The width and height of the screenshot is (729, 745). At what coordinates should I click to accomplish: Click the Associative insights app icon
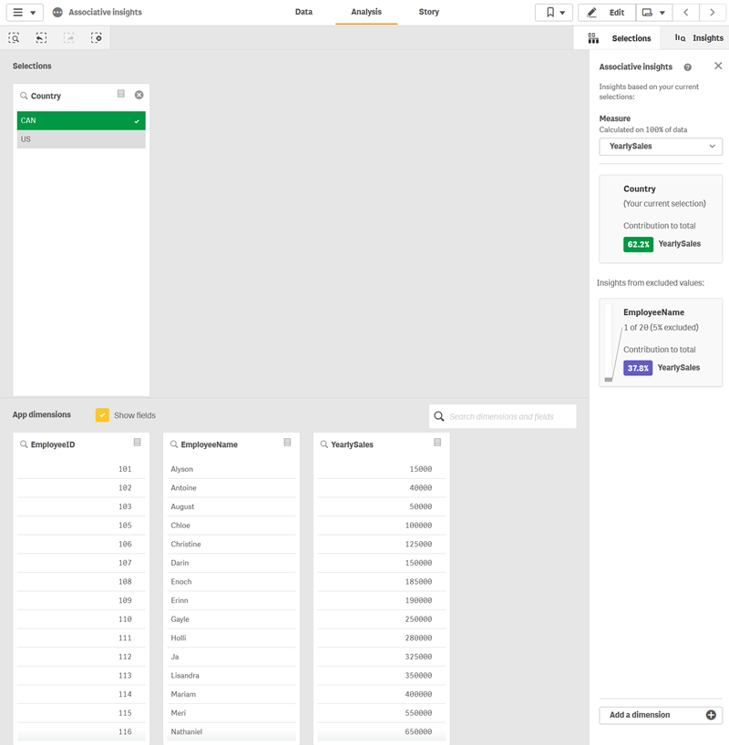[57, 13]
